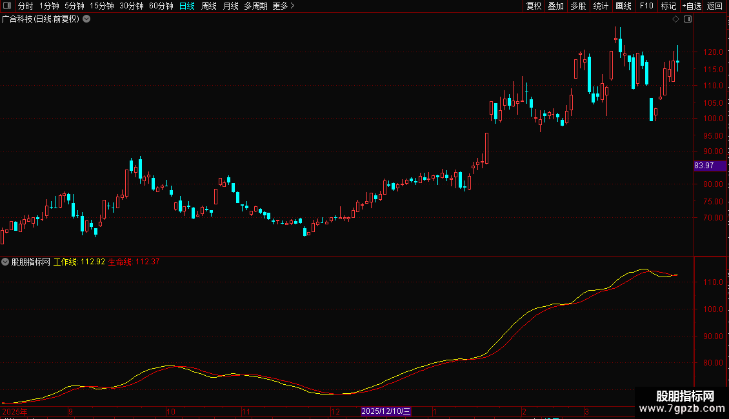Switch to 分时 intraday view
Screen dimensions: 729x419
pyautogui.click(x=26, y=6)
